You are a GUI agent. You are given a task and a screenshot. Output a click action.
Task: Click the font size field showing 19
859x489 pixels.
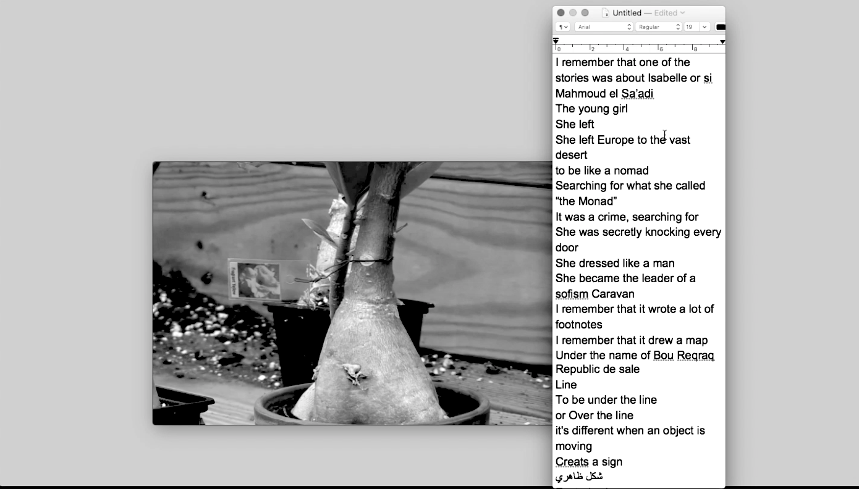pyautogui.click(x=691, y=27)
